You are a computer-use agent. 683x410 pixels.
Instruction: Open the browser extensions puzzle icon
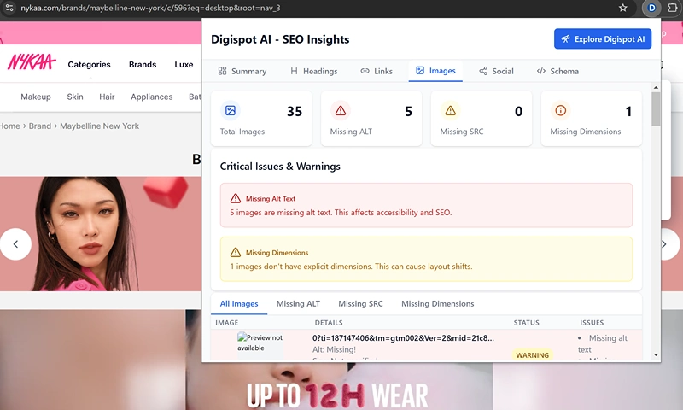click(672, 8)
